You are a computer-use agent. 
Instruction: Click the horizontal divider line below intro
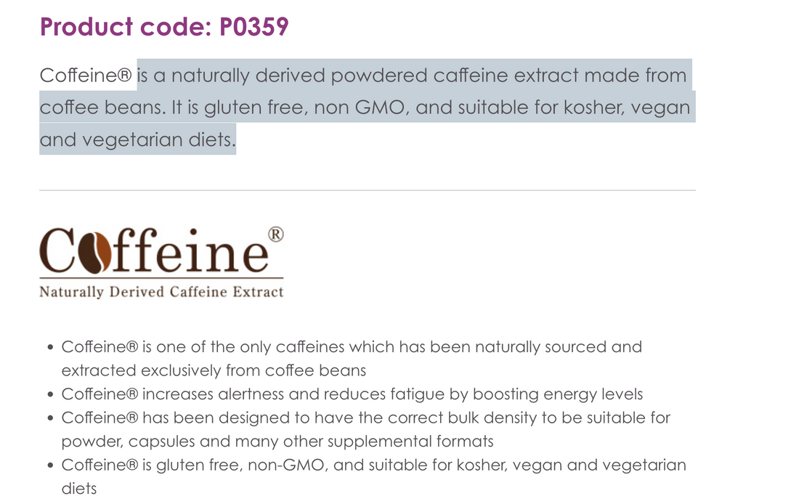point(368,190)
